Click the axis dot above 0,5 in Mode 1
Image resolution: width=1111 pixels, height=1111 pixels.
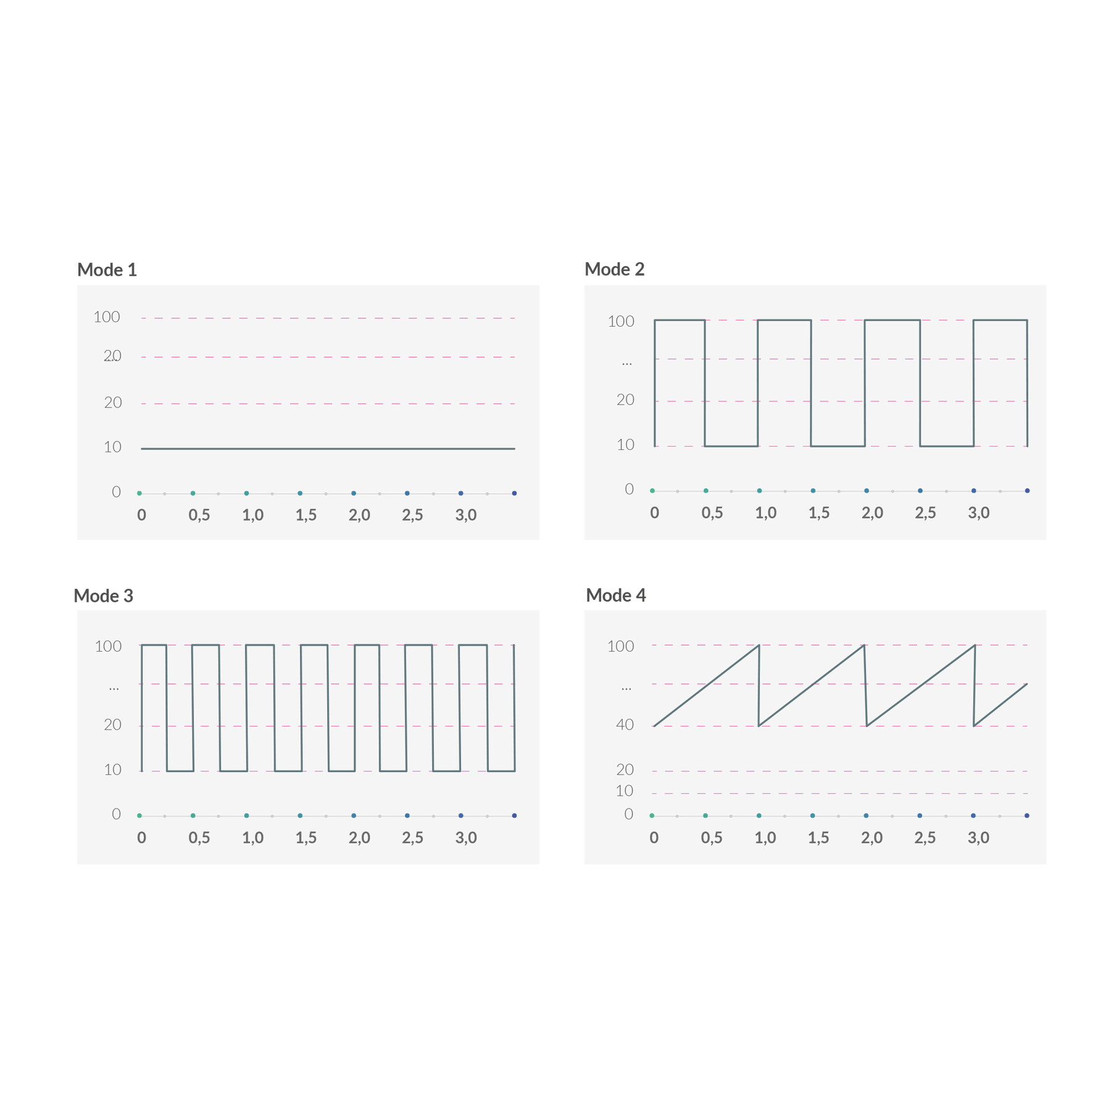pyautogui.click(x=193, y=493)
